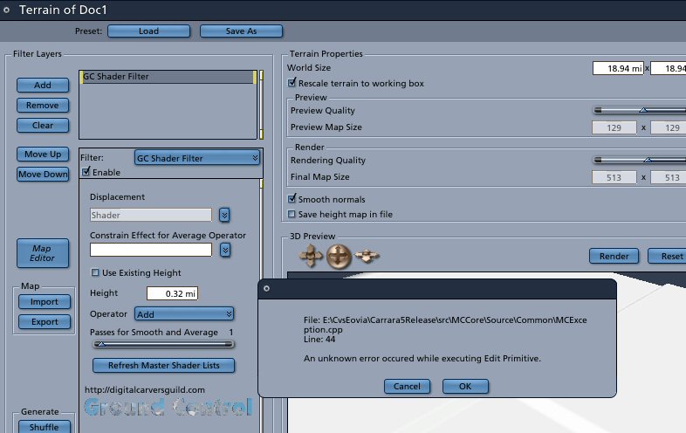
Task: Adjust the Passes for Smooth and Average slider
Action: (162, 344)
